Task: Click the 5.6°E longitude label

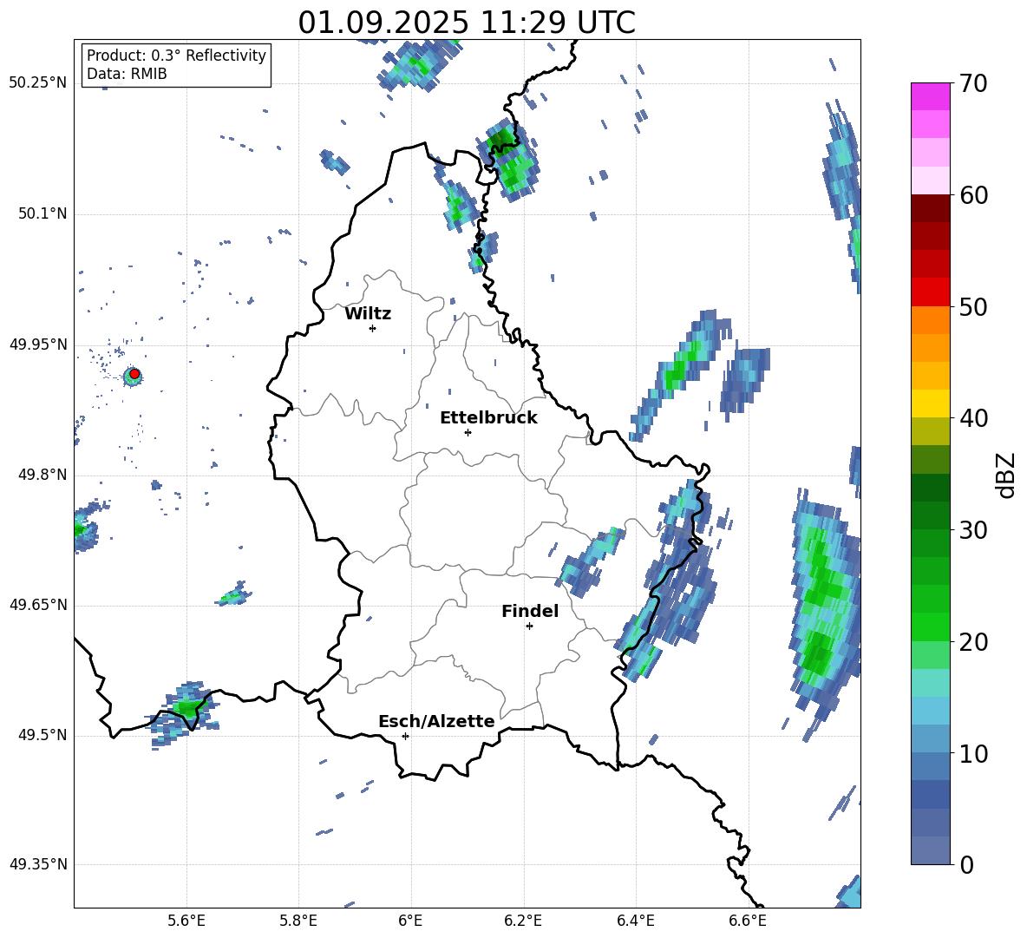Action: (186, 922)
